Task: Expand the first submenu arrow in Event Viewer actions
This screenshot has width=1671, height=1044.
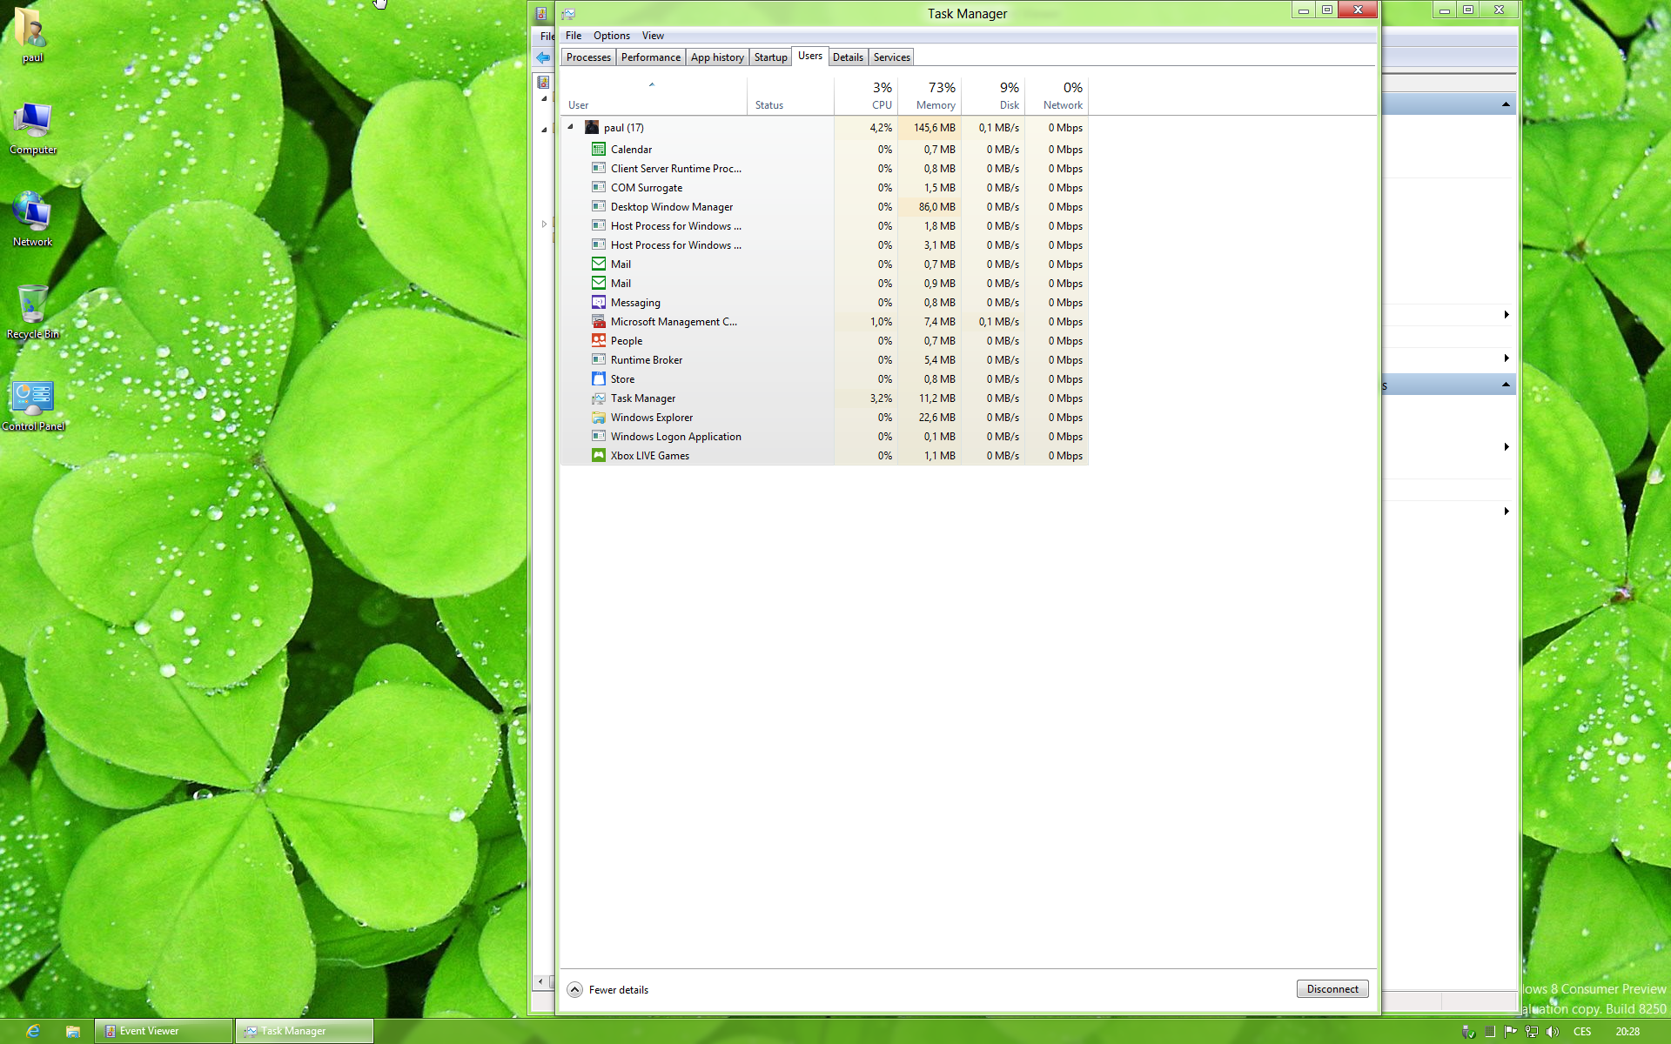Action: click(x=1507, y=315)
